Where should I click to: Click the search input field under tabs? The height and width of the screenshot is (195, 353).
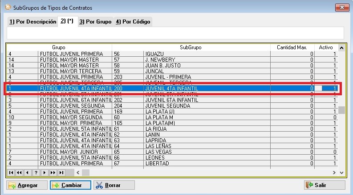(175, 34)
